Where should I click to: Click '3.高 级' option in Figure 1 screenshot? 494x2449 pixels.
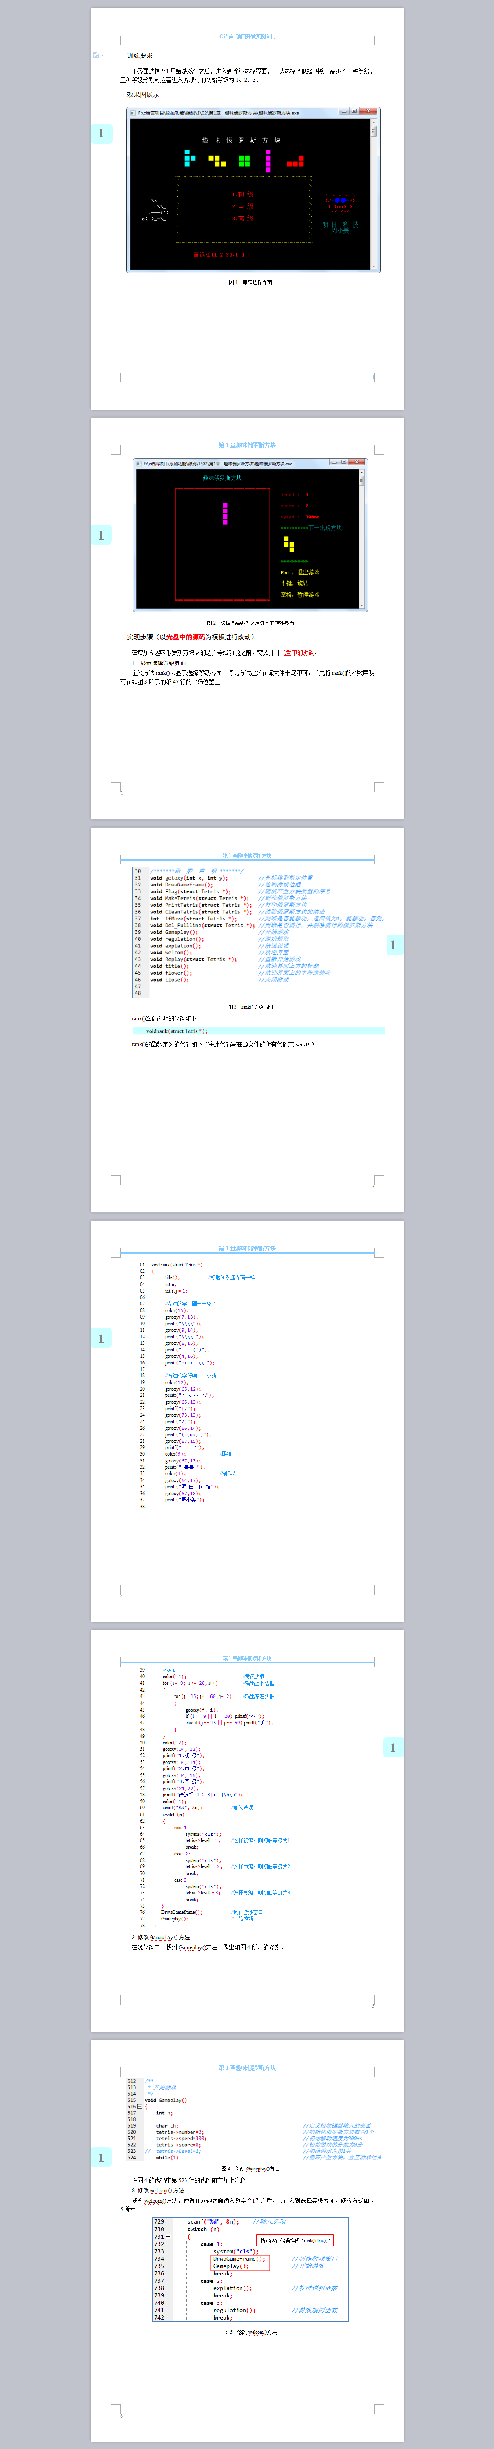pyautogui.click(x=242, y=219)
